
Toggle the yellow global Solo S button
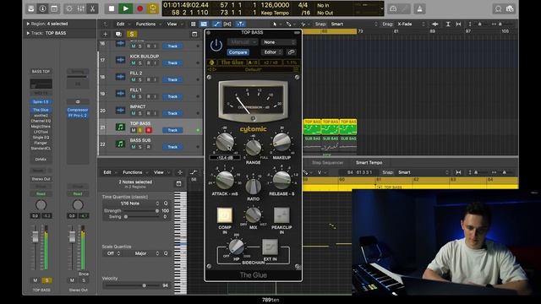pos(132,34)
